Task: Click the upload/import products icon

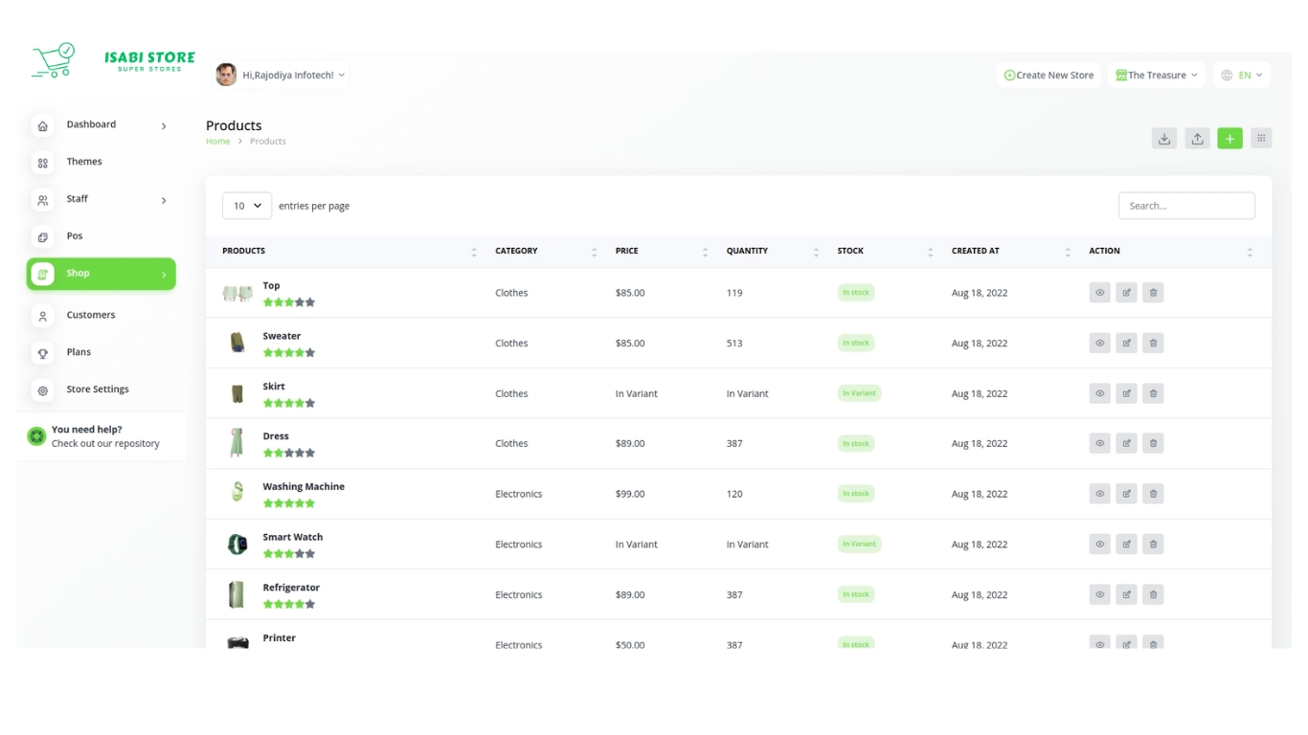Action: (x=1197, y=139)
